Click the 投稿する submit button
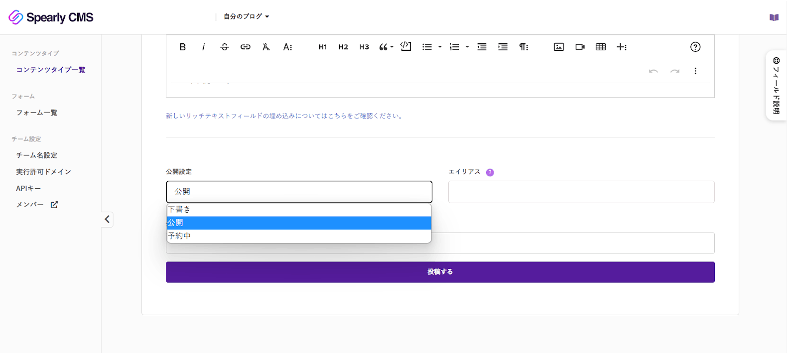Image resolution: width=787 pixels, height=353 pixels. 440,272
